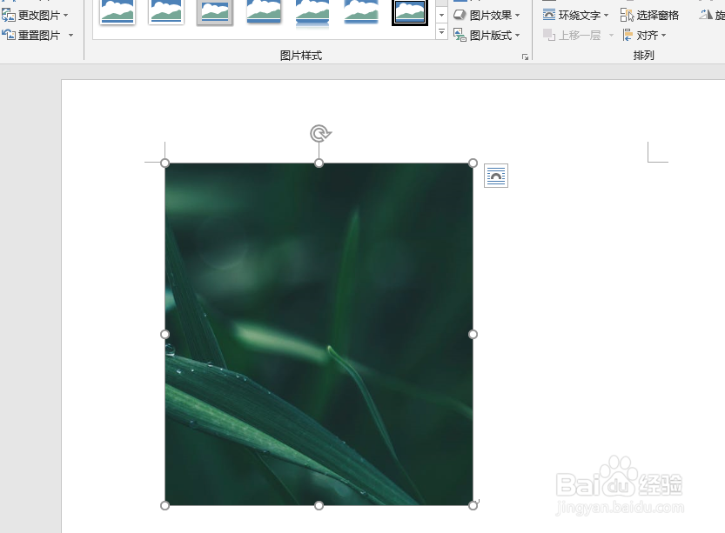725x533 pixels.
Task: Click the 重置图片 icon
Action: pyautogui.click(x=9, y=35)
